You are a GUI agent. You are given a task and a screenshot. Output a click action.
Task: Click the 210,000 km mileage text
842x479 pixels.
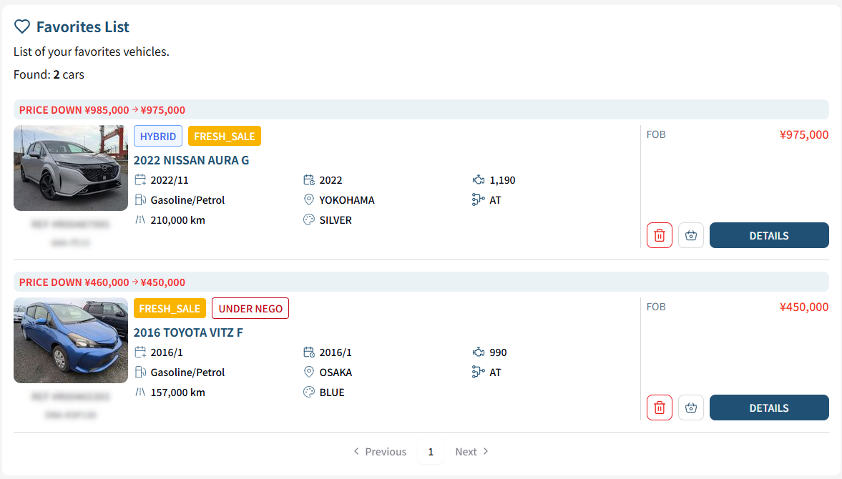[x=177, y=220]
